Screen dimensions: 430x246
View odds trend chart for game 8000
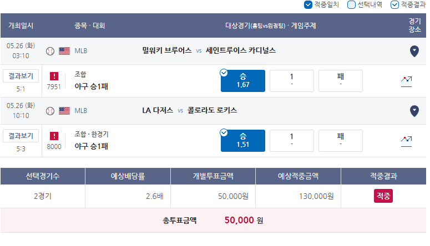pos(406,141)
